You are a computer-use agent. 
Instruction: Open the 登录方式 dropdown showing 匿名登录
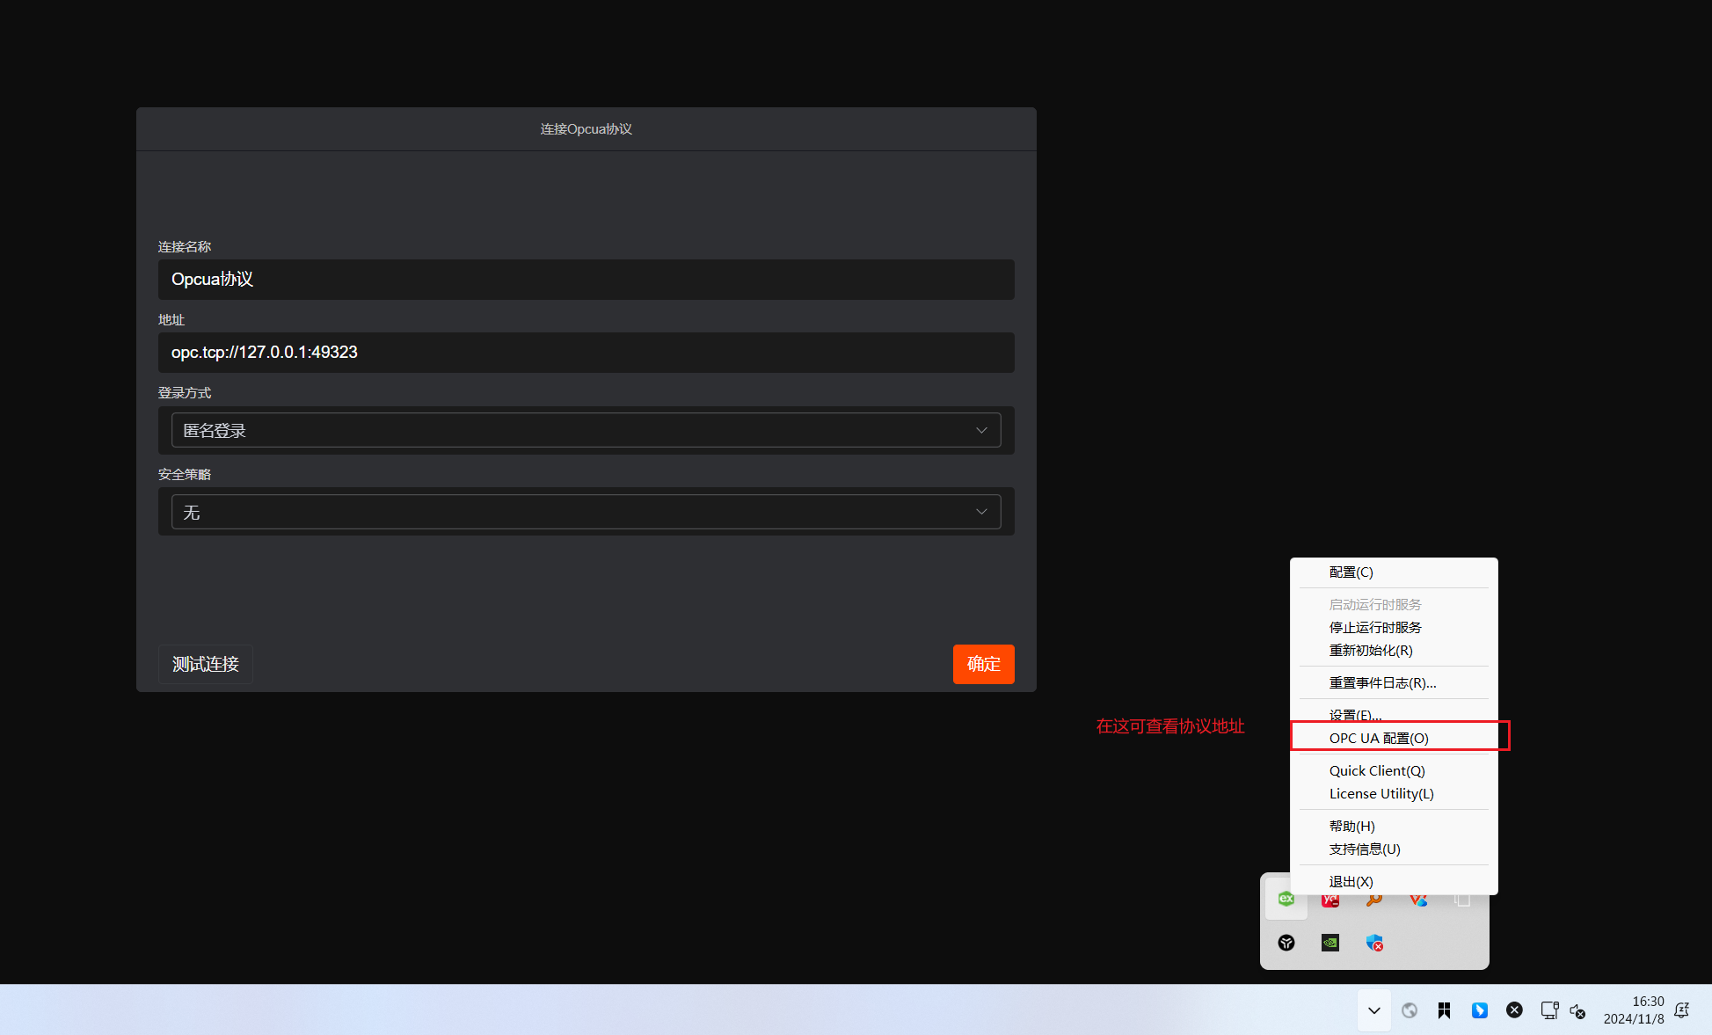[586, 430]
